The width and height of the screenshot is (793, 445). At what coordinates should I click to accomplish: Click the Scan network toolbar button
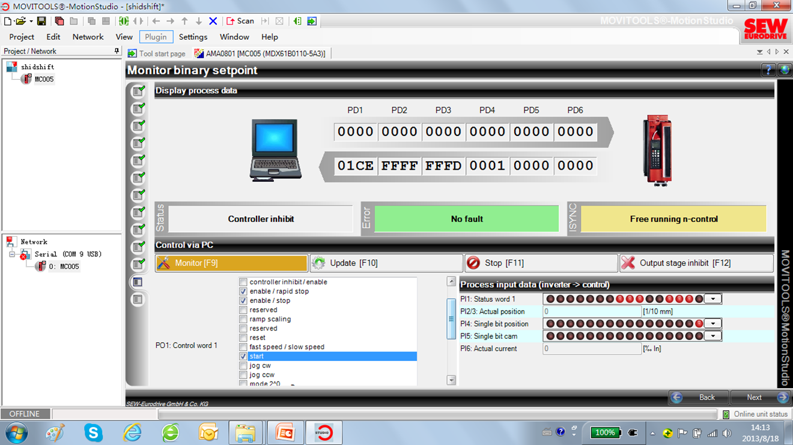240,21
